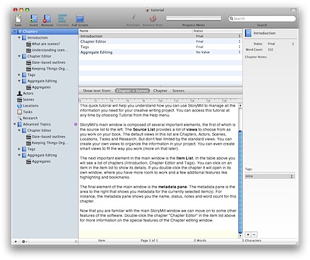Click the Progress Meter bar
The width and height of the screenshot is (310, 260).
193,18
